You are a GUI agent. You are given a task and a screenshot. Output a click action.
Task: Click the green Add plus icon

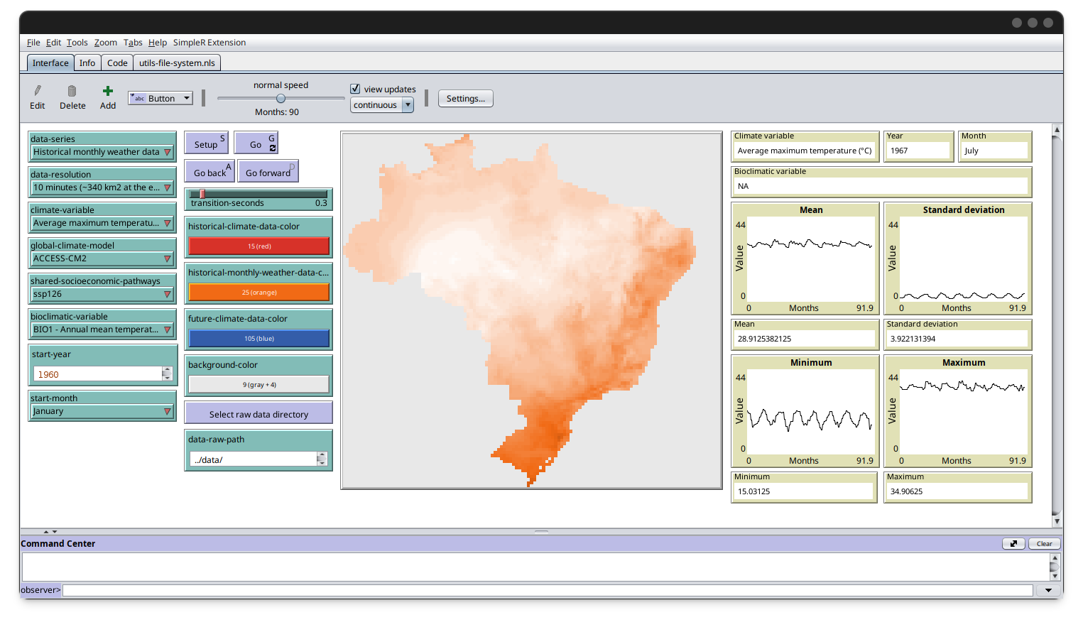(108, 91)
